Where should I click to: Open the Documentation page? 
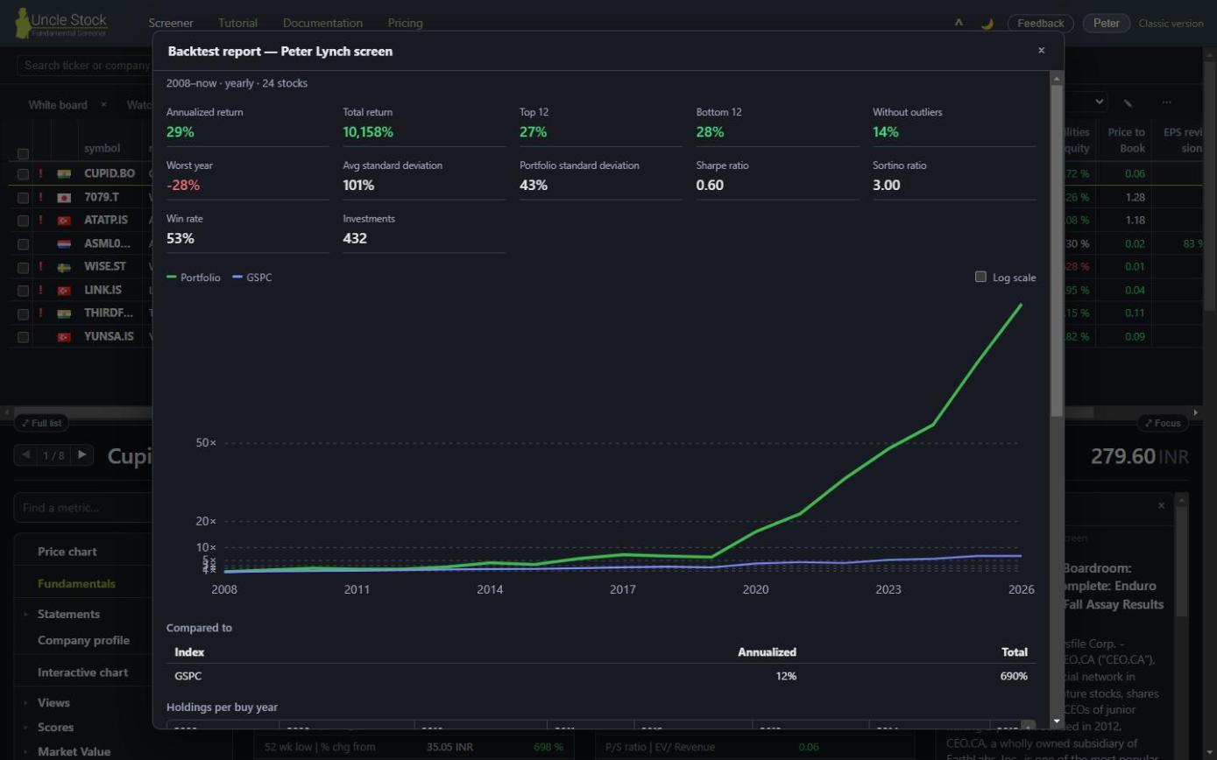click(322, 23)
